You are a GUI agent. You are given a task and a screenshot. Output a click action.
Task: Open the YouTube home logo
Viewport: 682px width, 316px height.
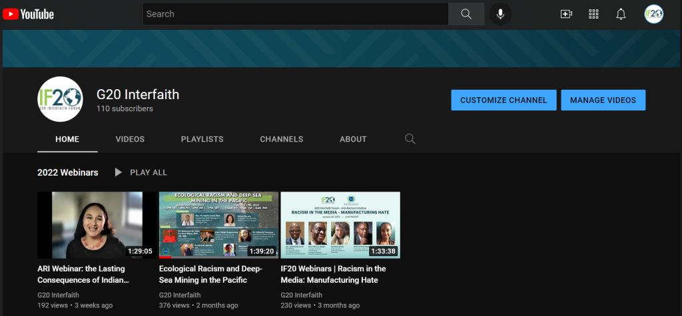[28, 15]
